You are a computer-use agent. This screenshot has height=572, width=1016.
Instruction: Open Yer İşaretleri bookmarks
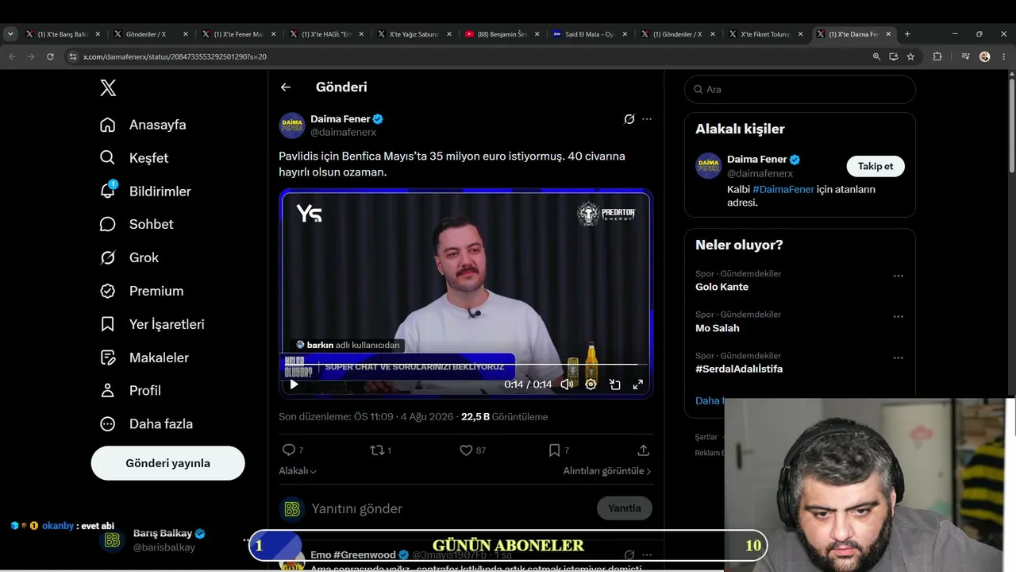click(x=152, y=324)
